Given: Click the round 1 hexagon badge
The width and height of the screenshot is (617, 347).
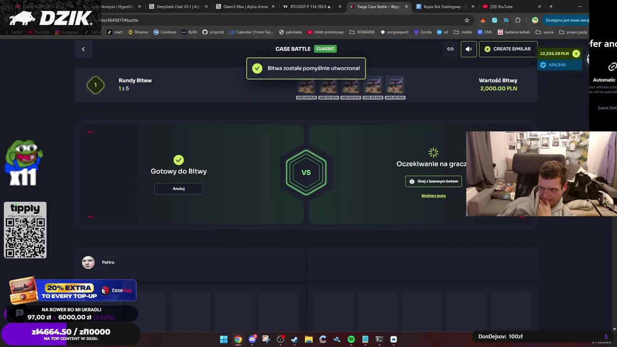Looking at the screenshot, I should 95,85.
